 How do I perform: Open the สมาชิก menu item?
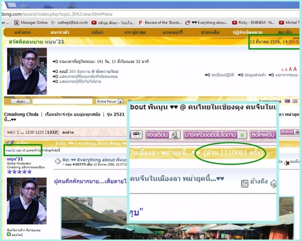(285, 32)
